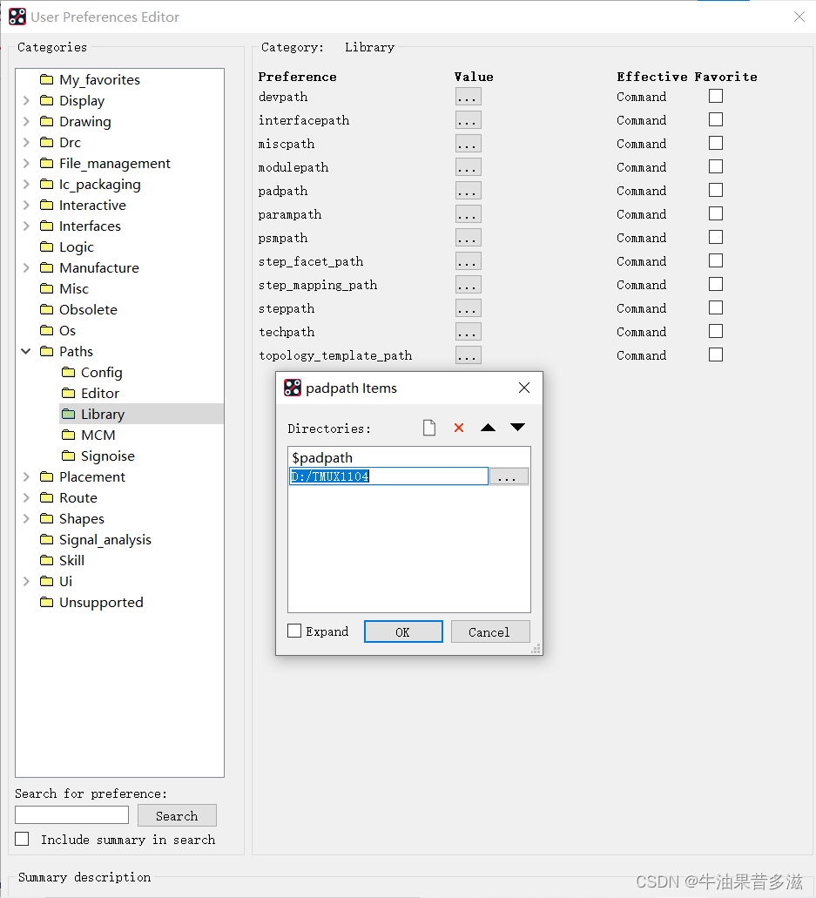The image size is (816, 898).
Task: Click the Search button
Action: coord(177,816)
